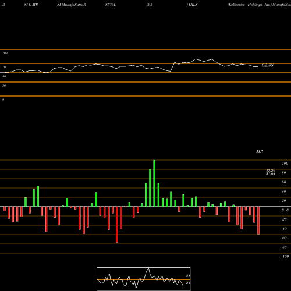291x291 pixels.
Task: Open the mini overview chart thumbnail
Action: click(144, 279)
